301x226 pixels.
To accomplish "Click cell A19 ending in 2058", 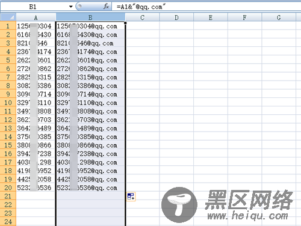I will (x=36, y=179).
